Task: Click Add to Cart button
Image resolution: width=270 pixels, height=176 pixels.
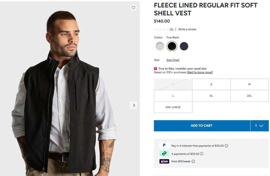Action: pyautogui.click(x=202, y=126)
